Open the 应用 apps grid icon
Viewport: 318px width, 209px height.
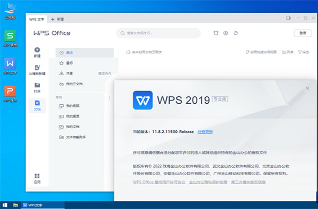(37, 178)
